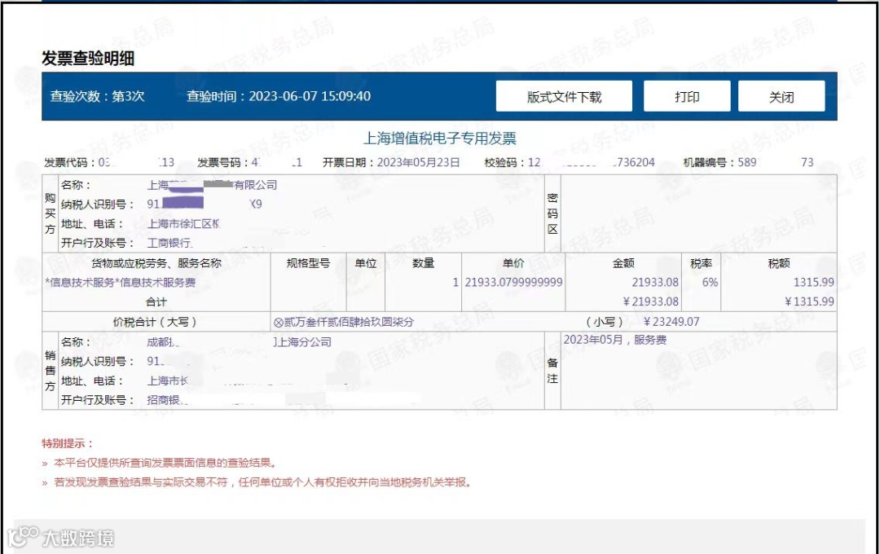
Task: Select the invoice date 2023年05月23日
Action: (418, 162)
